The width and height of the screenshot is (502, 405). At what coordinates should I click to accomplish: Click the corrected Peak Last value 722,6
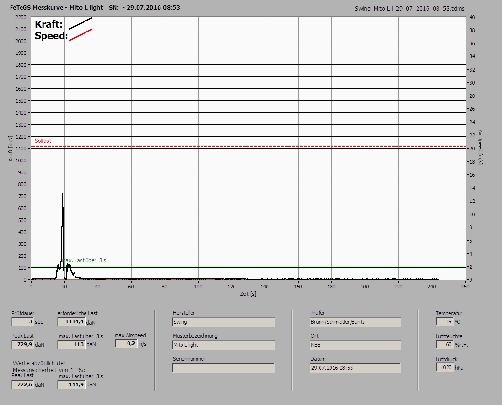coord(23,384)
